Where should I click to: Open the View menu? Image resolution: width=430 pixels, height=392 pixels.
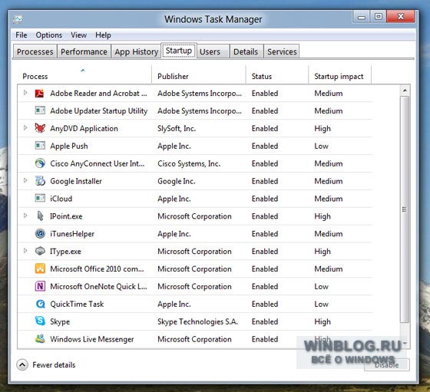(x=78, y=35)
